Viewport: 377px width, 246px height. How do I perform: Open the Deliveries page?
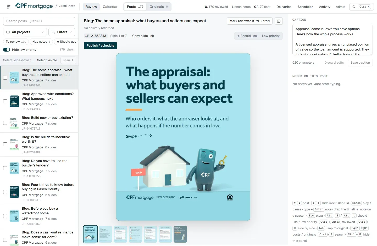[x=284, y=7]
